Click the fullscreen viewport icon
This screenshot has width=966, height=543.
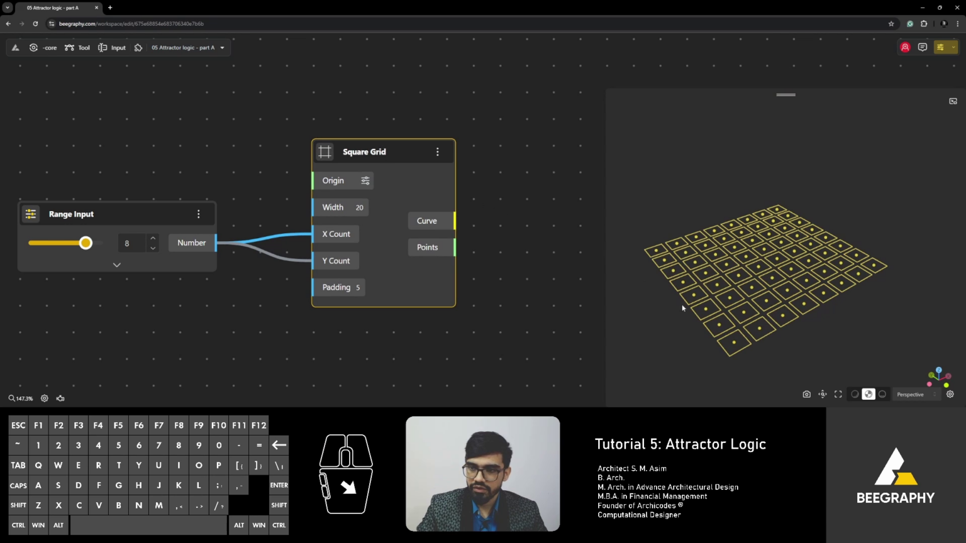(x=838, y=394)
